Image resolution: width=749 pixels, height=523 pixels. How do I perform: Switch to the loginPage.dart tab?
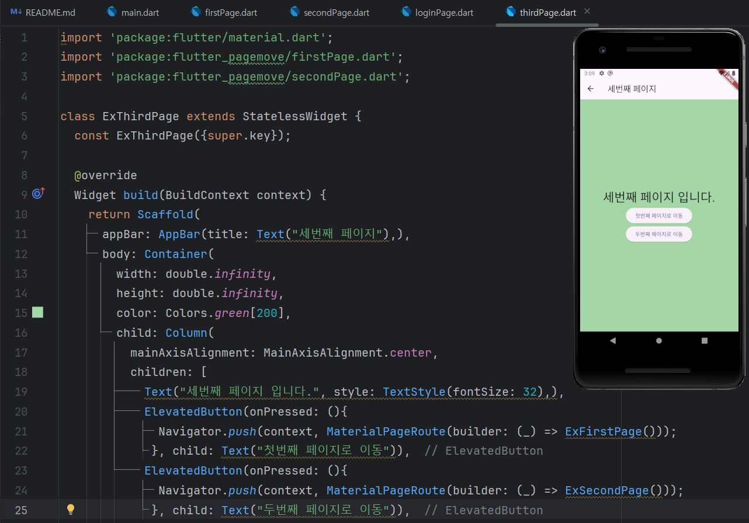[x=438, y=12]
